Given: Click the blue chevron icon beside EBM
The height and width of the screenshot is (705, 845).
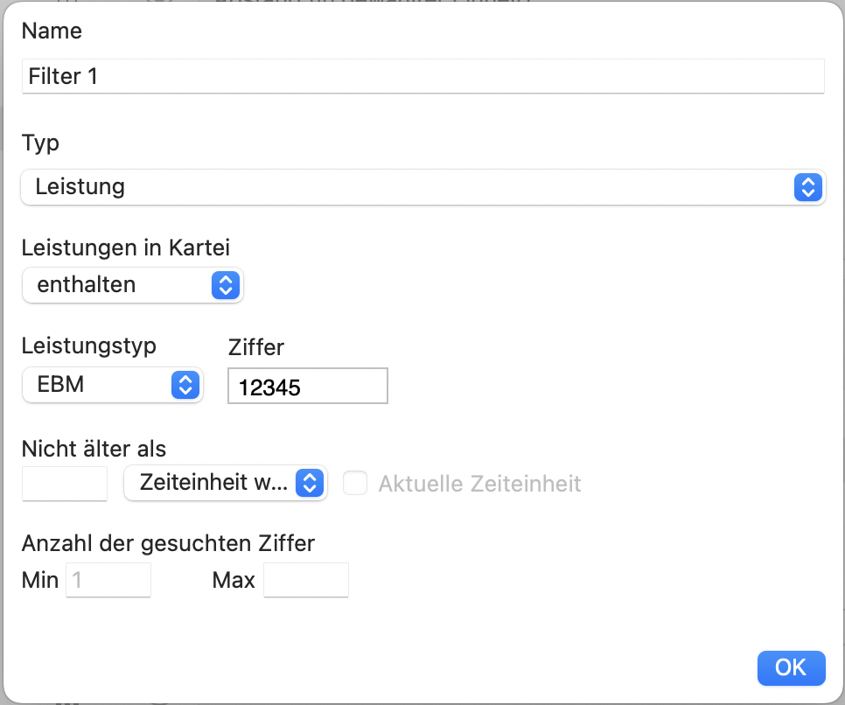Looking at the screenshot, I should pyautogui.click(x=185, y=385).
